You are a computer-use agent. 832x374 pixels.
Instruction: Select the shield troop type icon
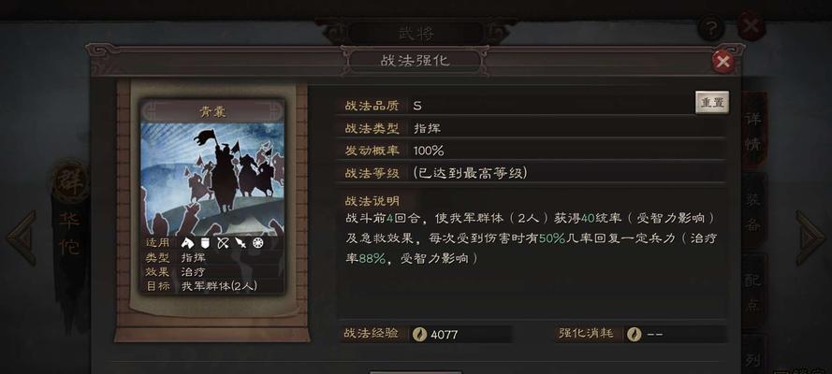[x=204, y=243]
